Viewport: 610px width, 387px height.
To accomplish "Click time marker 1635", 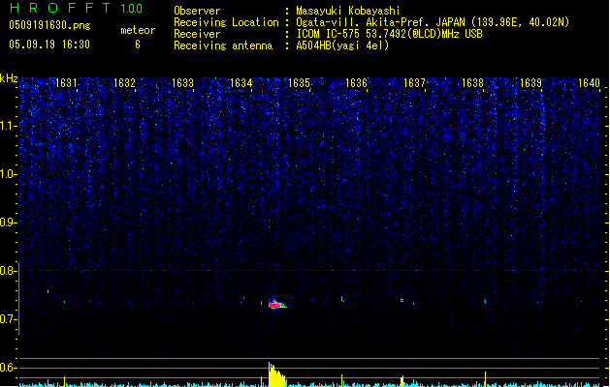I will pyautogui.click(x=299, y=83).
